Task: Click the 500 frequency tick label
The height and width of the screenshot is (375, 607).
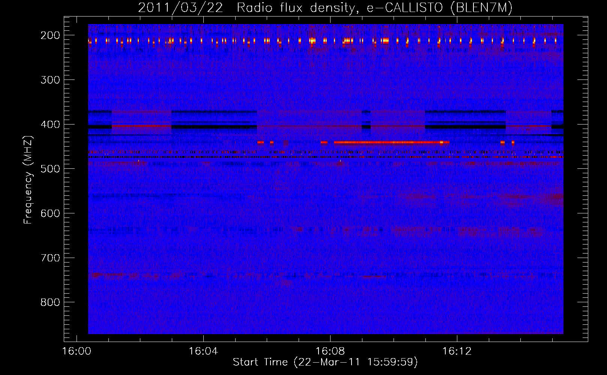Action: [50, 169]
